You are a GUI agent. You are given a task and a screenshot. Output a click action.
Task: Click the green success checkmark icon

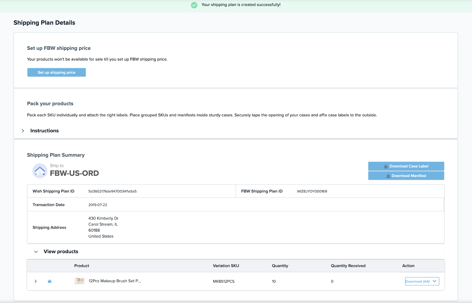pos(194,5)
